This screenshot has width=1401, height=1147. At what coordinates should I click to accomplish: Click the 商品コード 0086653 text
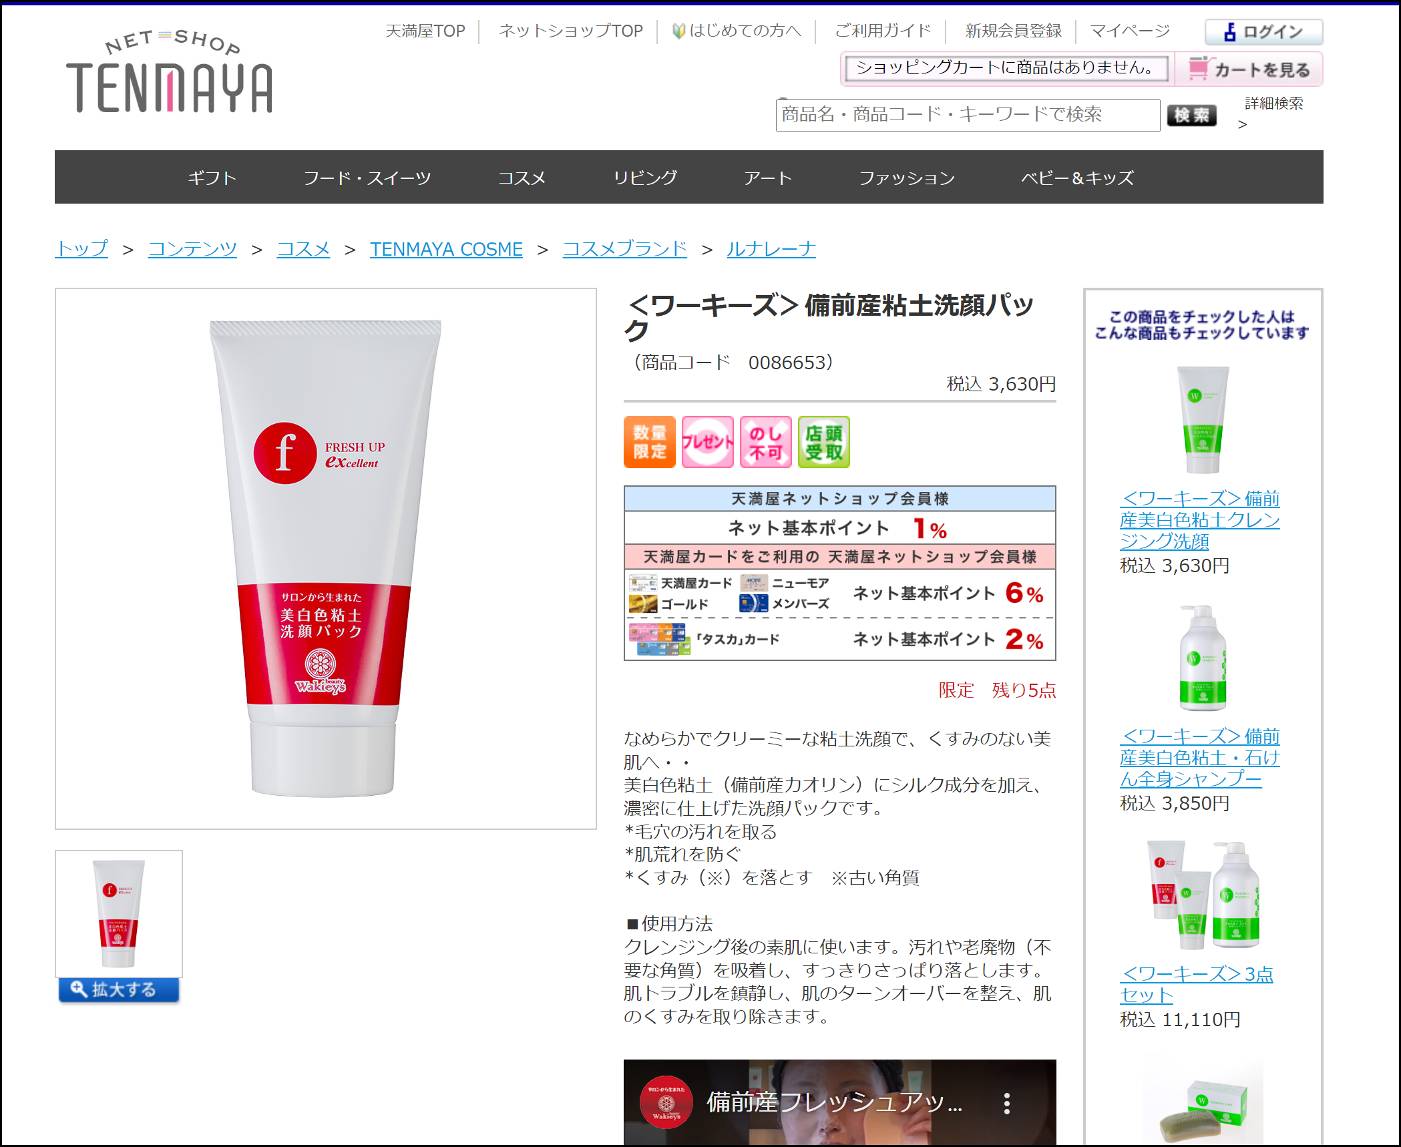(x=733, y=363)
